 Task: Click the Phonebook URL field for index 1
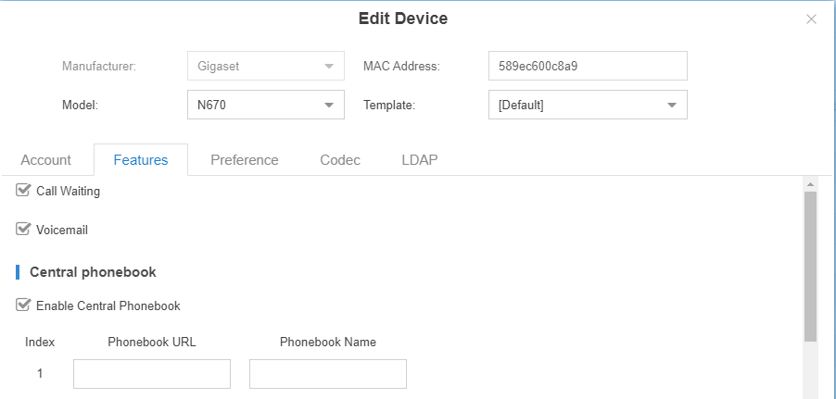click(x=152, y=373)
